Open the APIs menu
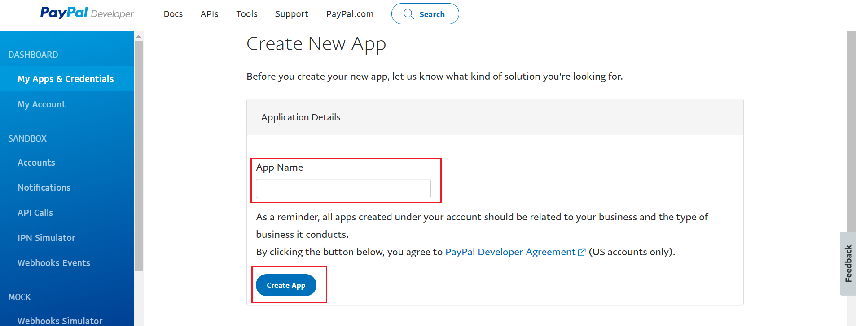The width and height of the screenshot is (856, 326). tap(210, 14)
